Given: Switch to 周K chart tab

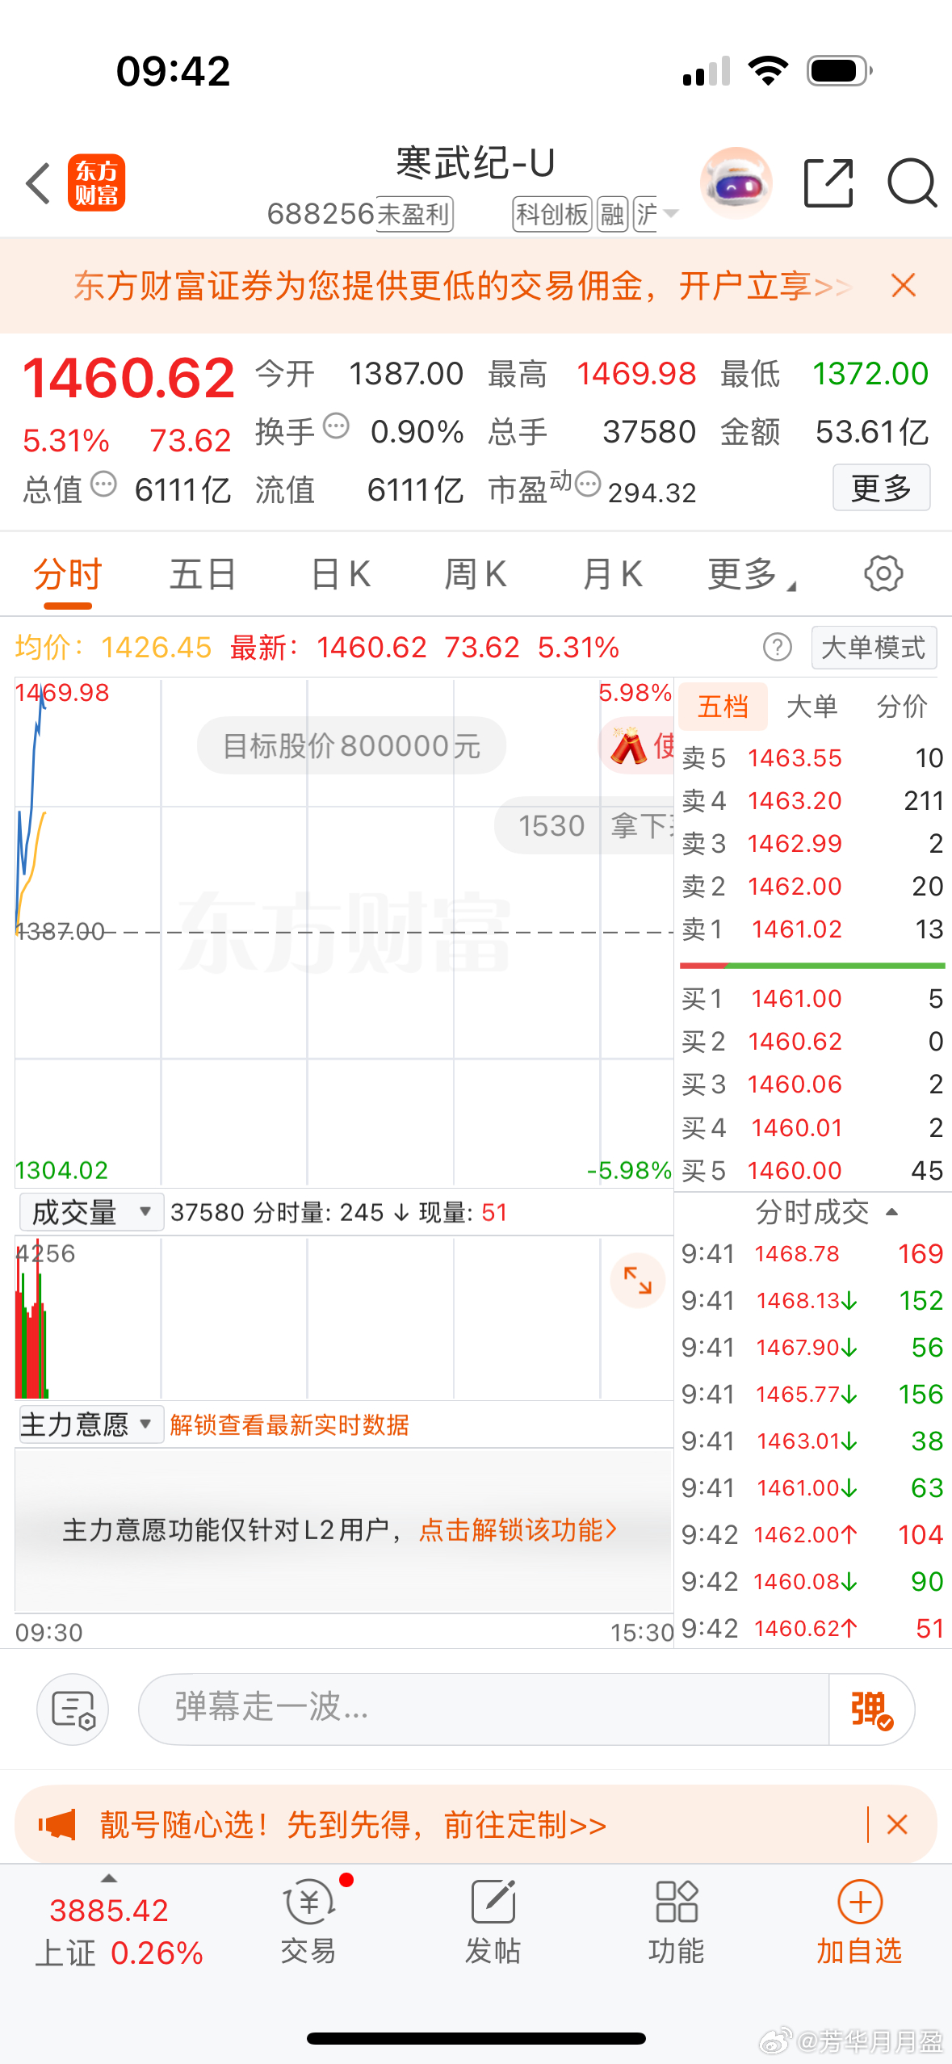Looking at the screenshot, I should coord(475,575).
